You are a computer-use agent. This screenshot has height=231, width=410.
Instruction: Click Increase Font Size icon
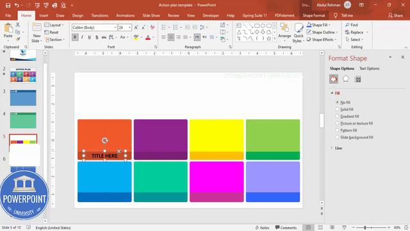[136, 28]
